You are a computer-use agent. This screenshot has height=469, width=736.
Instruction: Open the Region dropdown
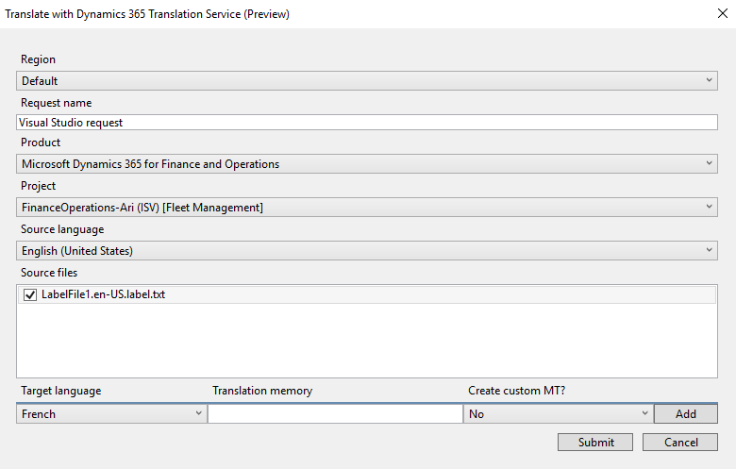click(x=710, y=81)
